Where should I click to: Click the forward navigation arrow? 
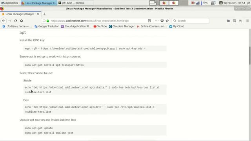coord(10,21)
